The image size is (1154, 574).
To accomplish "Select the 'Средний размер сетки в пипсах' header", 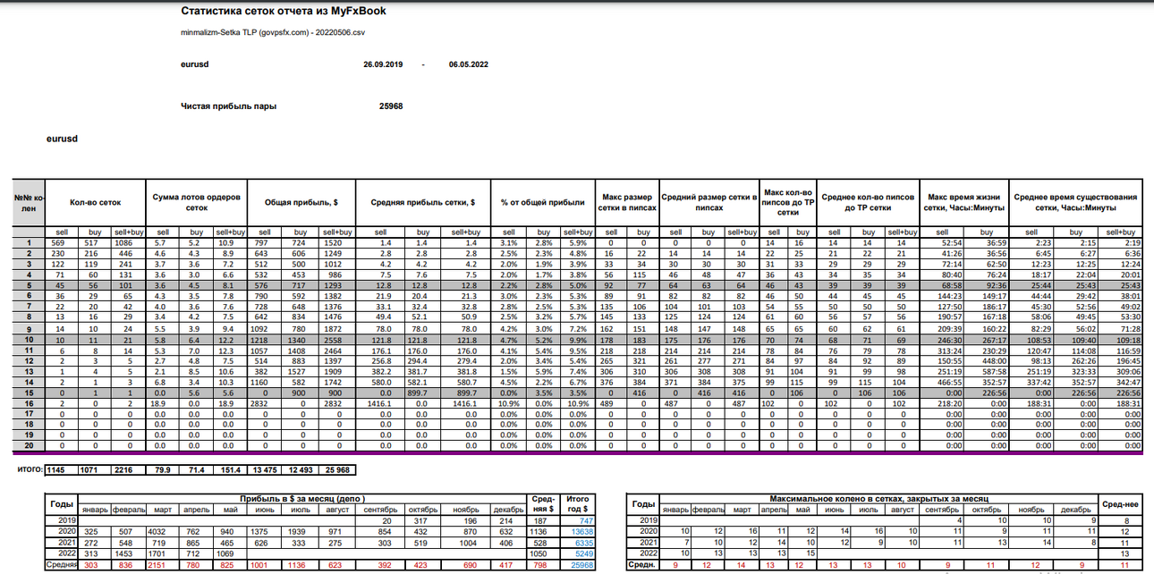I will pos(709,202).
